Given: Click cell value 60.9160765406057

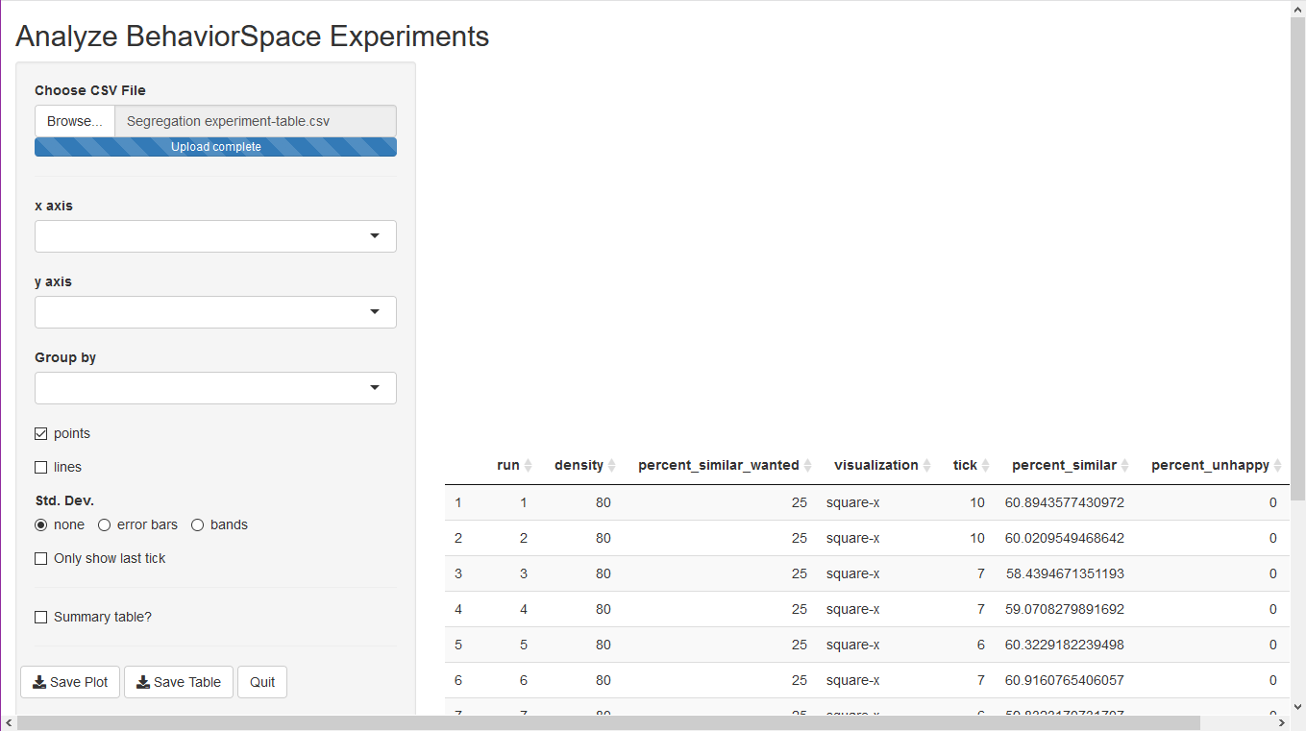Looking at the screenshot, I should click(x=1065, y=680).
